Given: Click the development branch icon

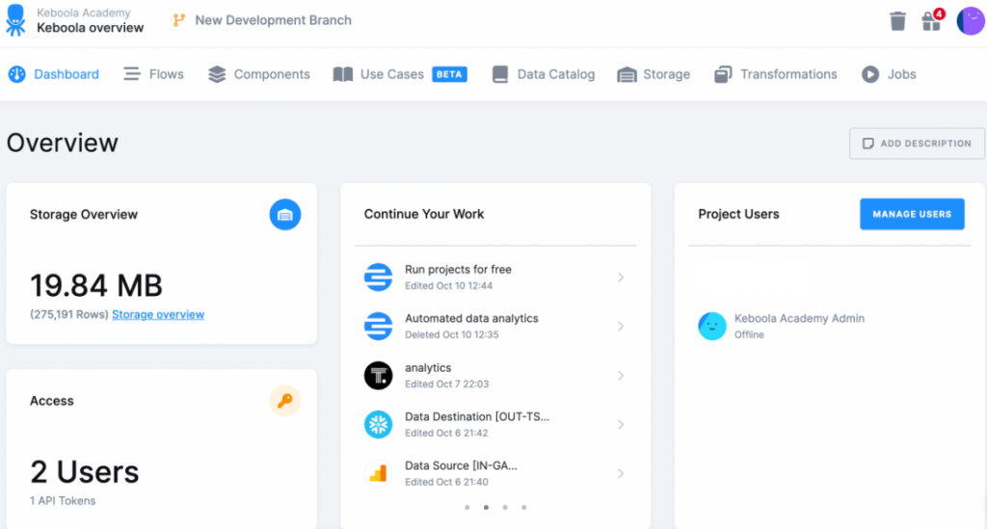Looking at the screenshot, I should (179, 20).
